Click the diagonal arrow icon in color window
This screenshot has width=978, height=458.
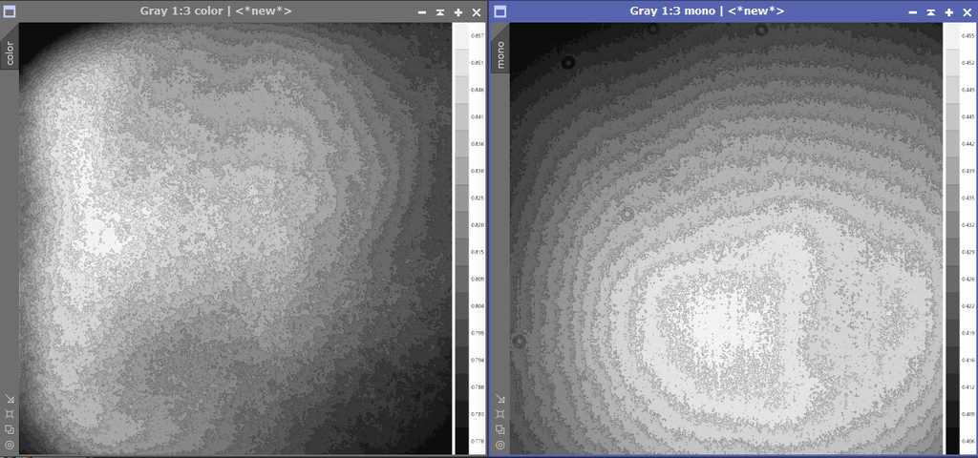coord(10,399)
